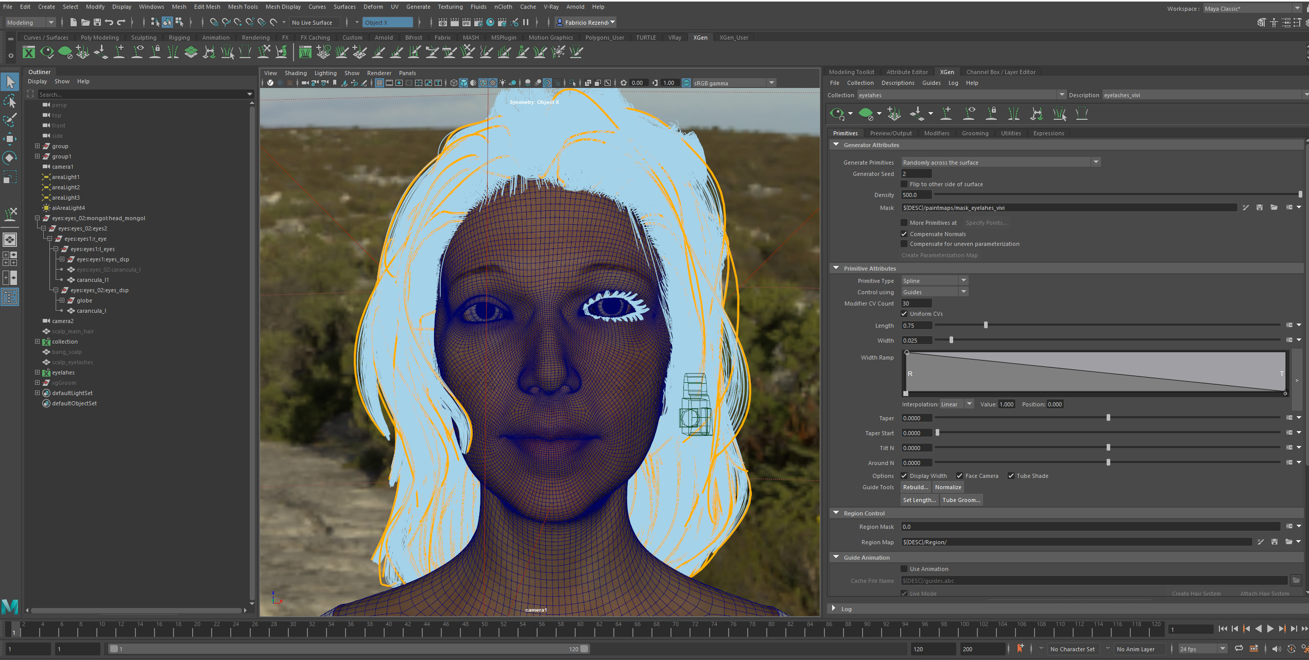This screenshot has height=660, width=1309.
Task: Activate the Rotate tool in toolbox
Action: (x=10, y=158)
